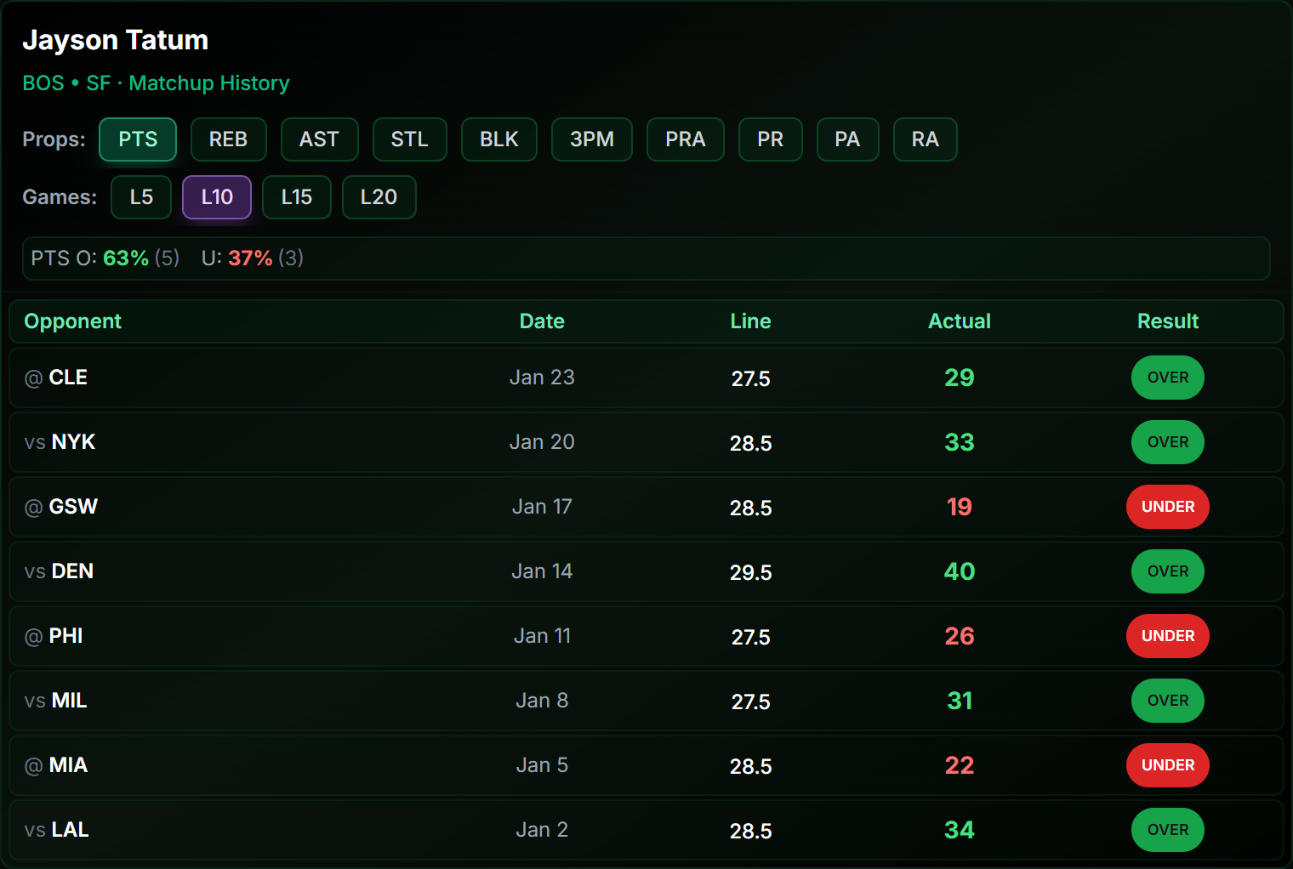Click actual value 29 for CLE
This screenshot has height=869, width=1293.
pos(959,378)
